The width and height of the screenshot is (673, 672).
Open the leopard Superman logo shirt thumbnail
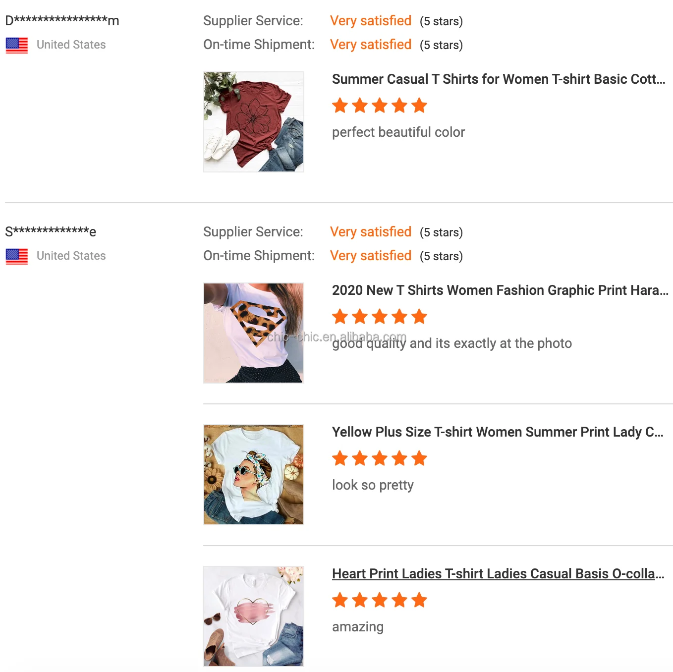coord(253,333)
